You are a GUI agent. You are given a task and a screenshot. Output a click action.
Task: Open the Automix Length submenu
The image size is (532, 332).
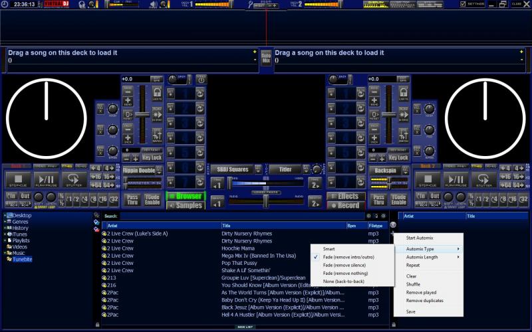(429, 257)
